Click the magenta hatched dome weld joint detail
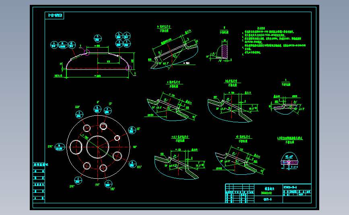This screenshot has width=349, height=215. (289, 163)
